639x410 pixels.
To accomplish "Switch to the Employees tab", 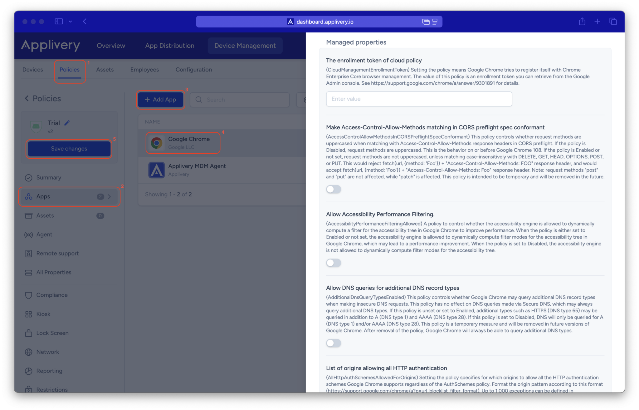I will pyautogui.click(x=144, y=69).
